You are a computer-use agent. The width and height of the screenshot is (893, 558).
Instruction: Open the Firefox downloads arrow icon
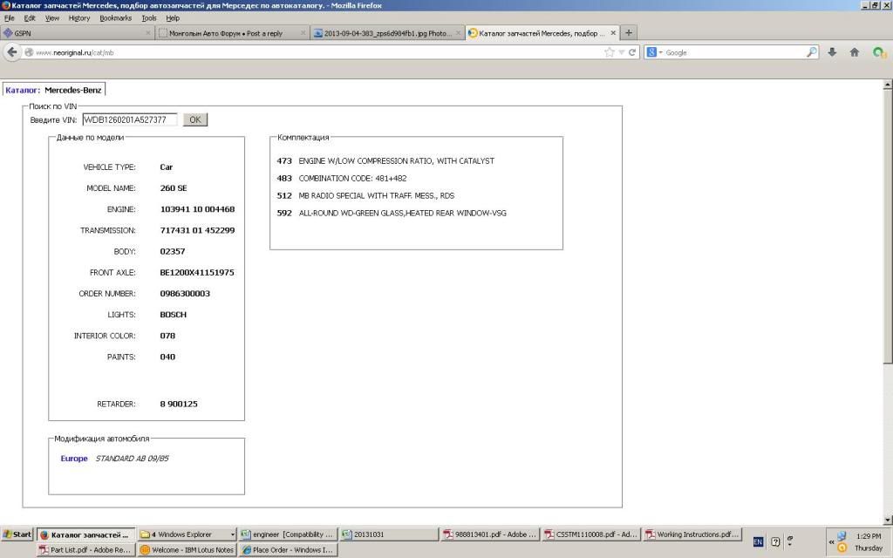point(832,52)
